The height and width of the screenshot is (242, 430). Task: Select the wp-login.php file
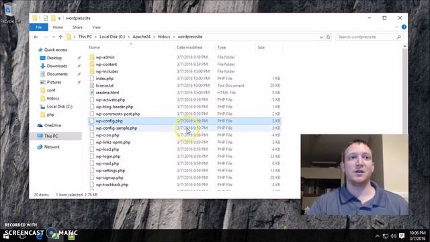[x=108, y=157]
